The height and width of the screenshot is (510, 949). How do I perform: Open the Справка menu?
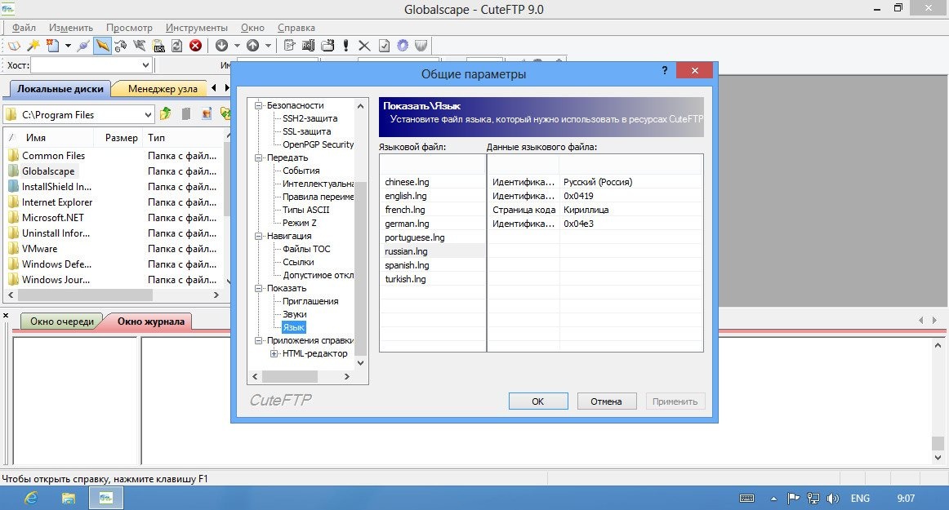296,27
